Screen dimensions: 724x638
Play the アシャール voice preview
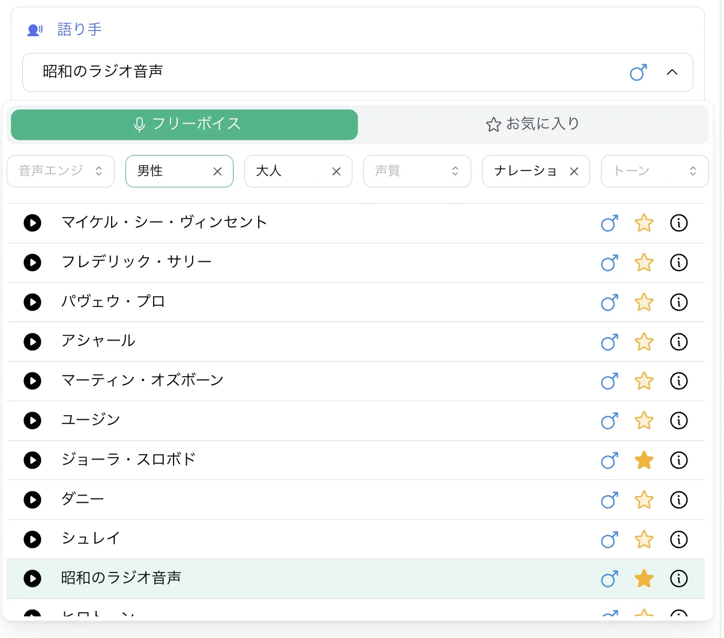tap(32, 342)
